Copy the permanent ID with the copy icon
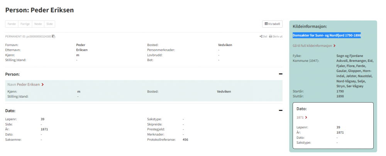This screenshot has height=156, width=386. click(54, 37)
